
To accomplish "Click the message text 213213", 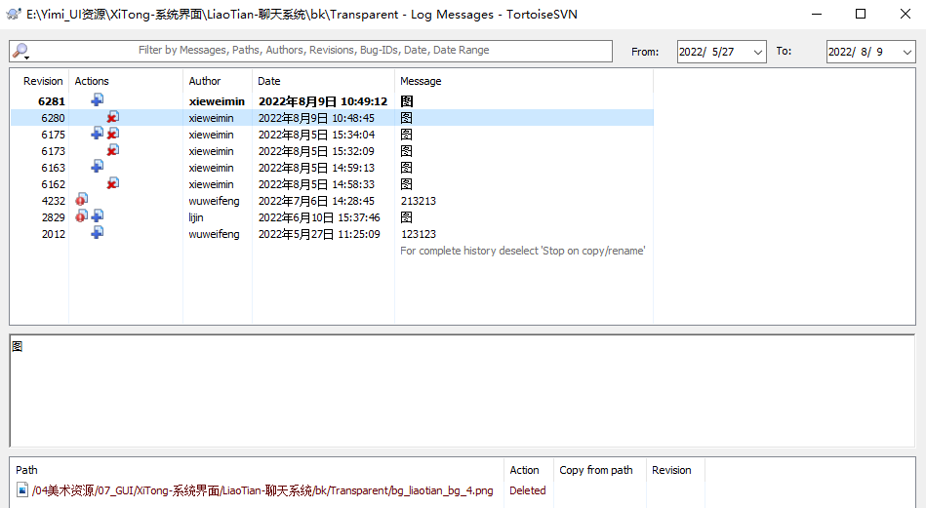I will pos(419,201).
